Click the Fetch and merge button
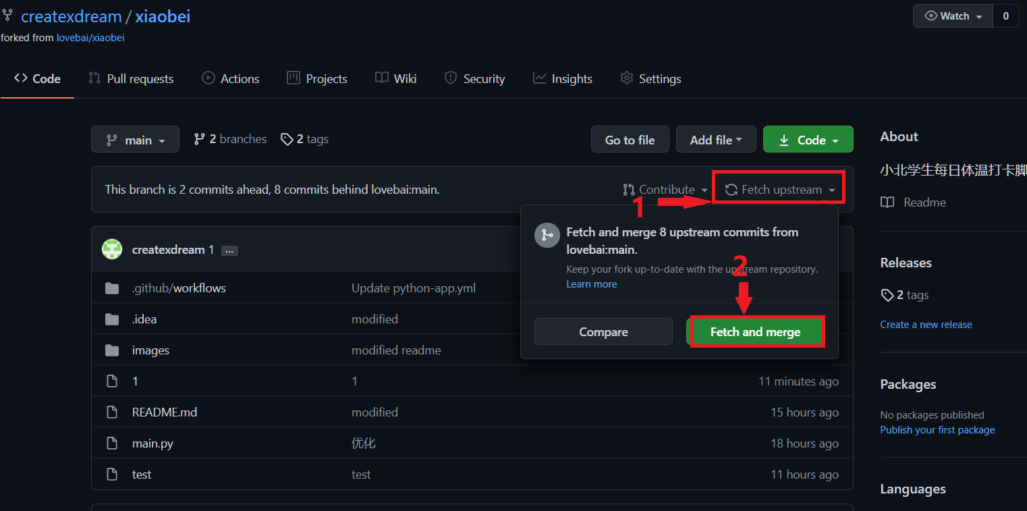 [x=755, y=332]
